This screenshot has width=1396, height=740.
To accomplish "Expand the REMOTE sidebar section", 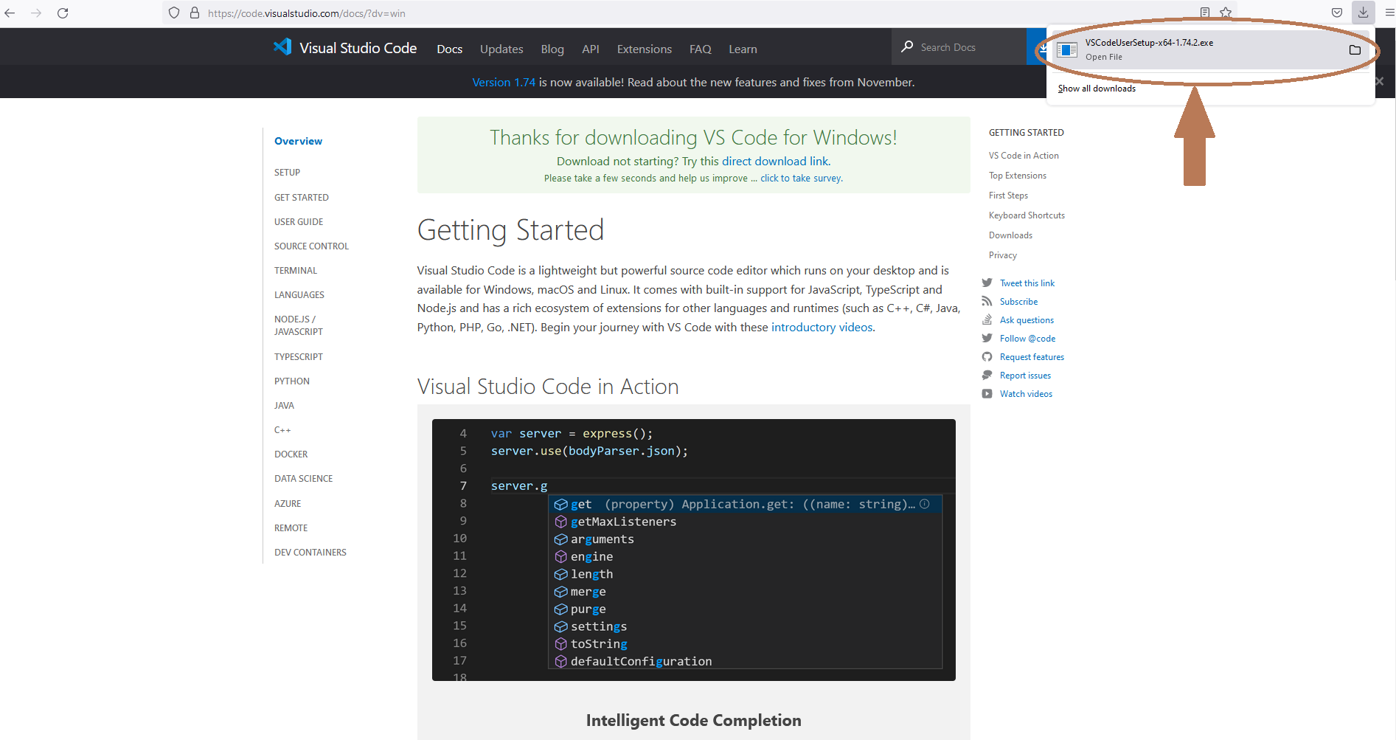I will coord(291,528).
